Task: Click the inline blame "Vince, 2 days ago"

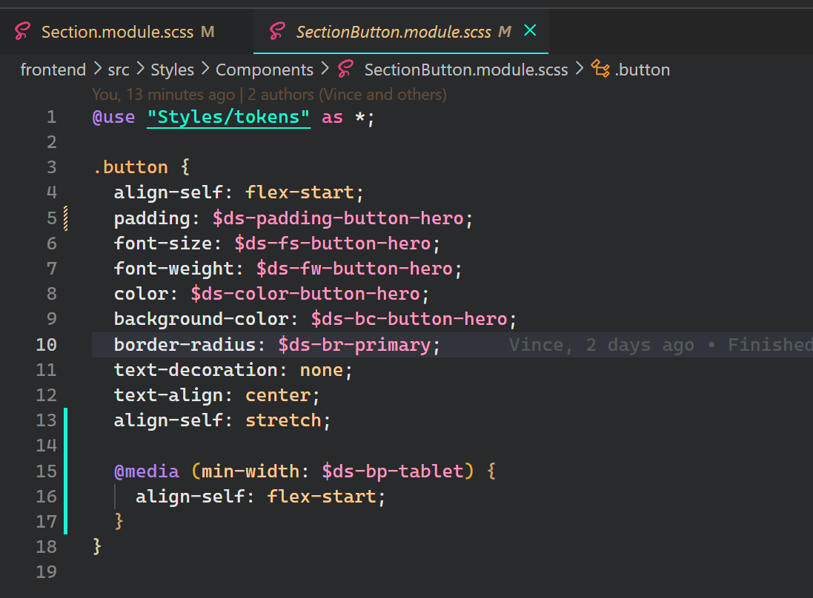Action: click(x=602, y=345)
